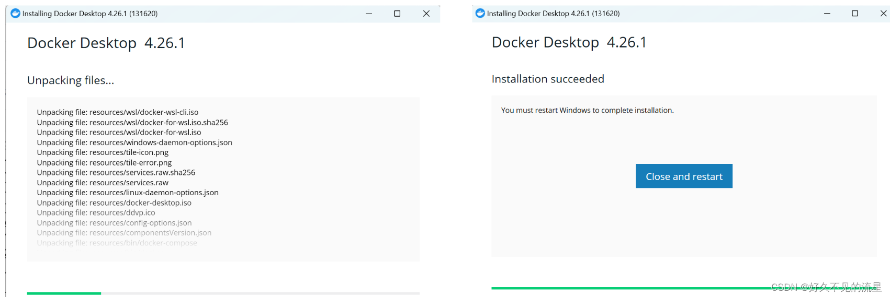Screen dimensions: 890x297
Task: Click the completed progress bar in right window
Action: (684, 288)
